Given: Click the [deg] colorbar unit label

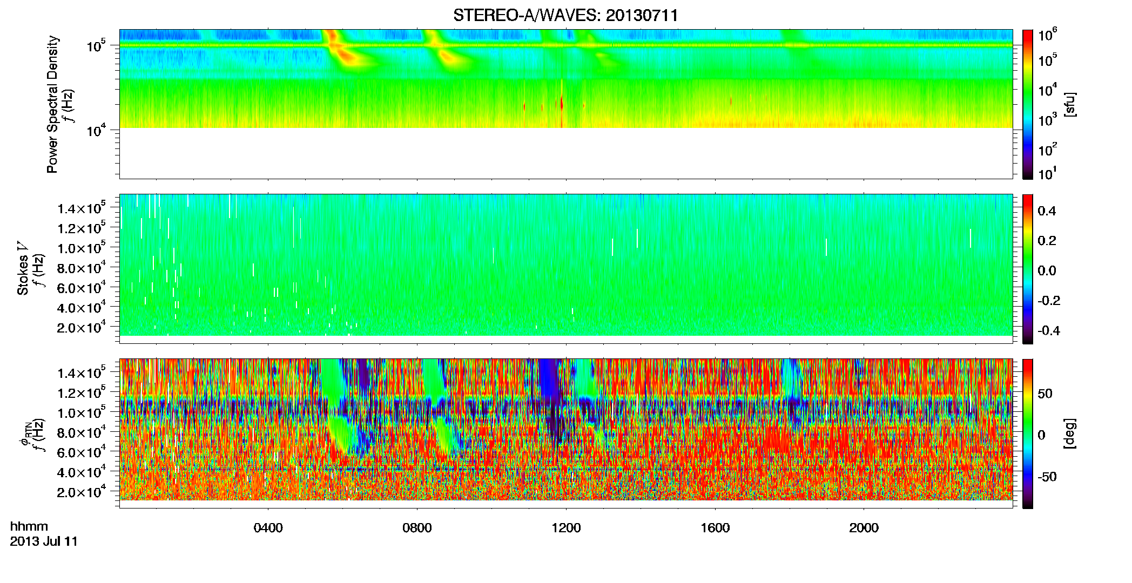Looking at the screenshot, I should pos(1070,433).
